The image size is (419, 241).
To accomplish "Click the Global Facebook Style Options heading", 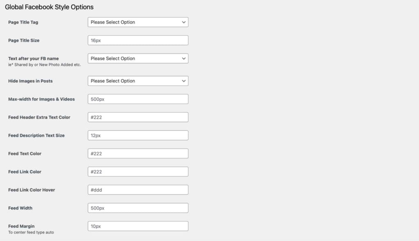I will [49, 7].
